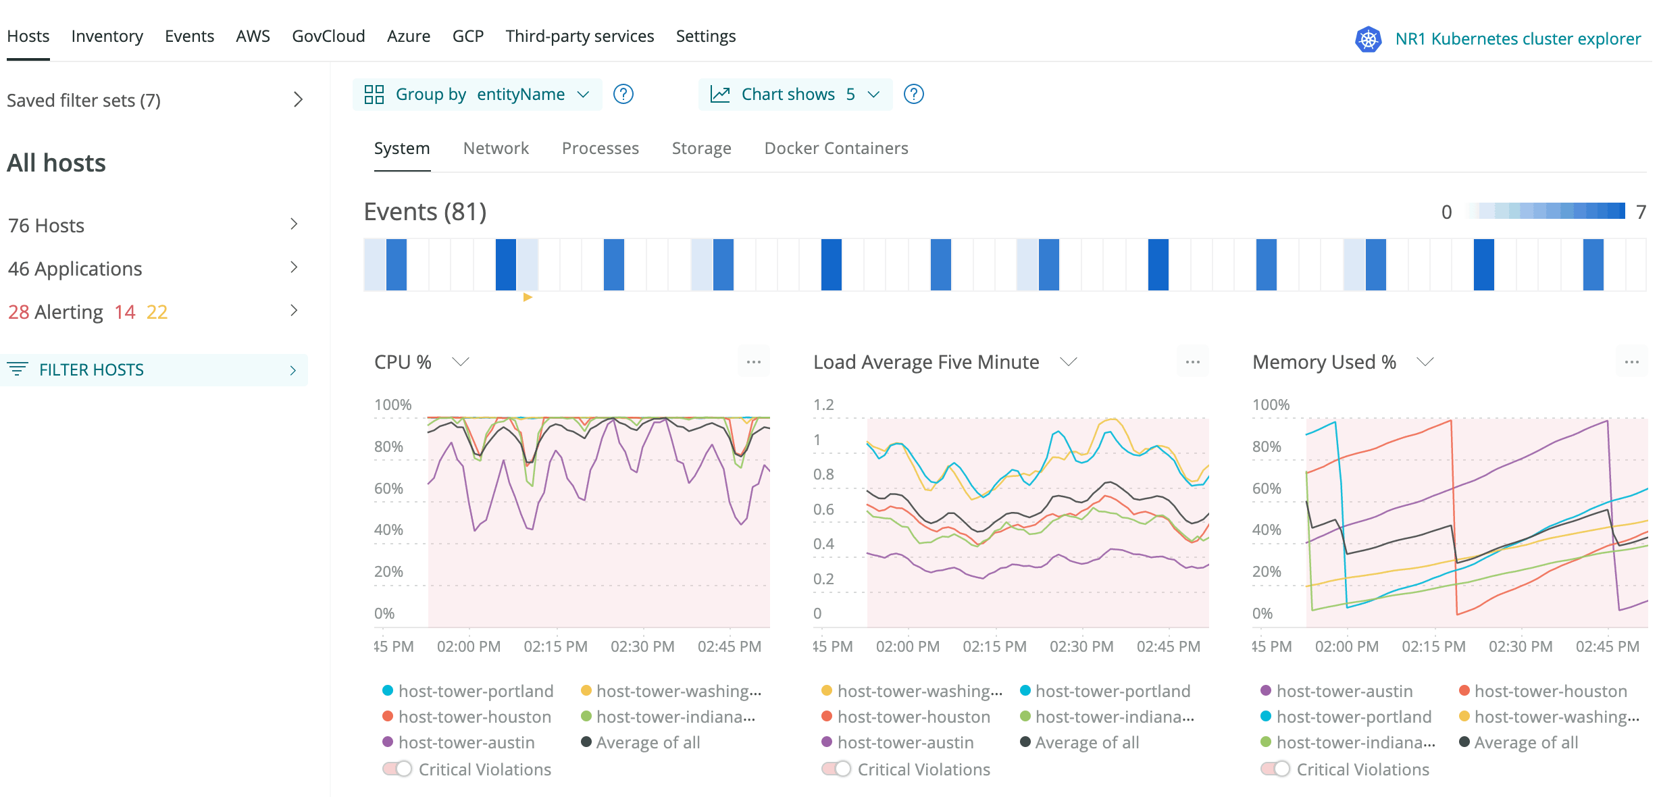Open the help icon beside Chart shows
1659x797 pixels.
click(x=914, y=95)
